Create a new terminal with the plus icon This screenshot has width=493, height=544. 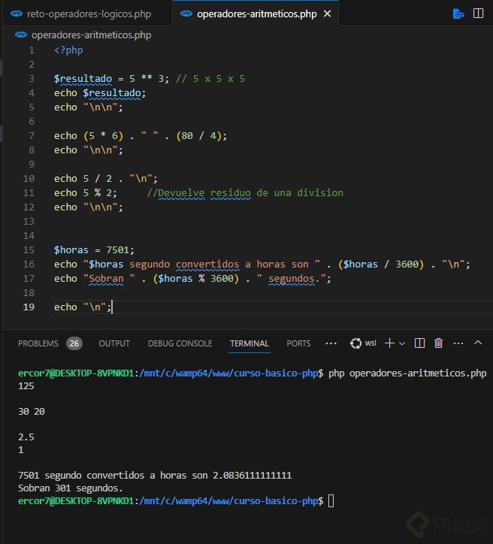389,343
